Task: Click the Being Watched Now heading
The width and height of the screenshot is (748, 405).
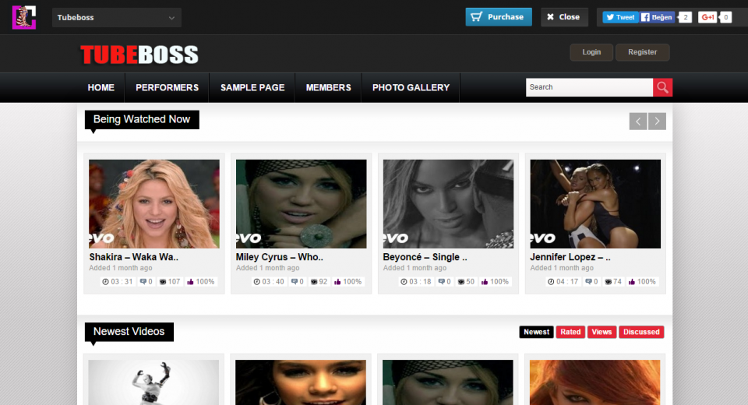Action: pos(142,120)
